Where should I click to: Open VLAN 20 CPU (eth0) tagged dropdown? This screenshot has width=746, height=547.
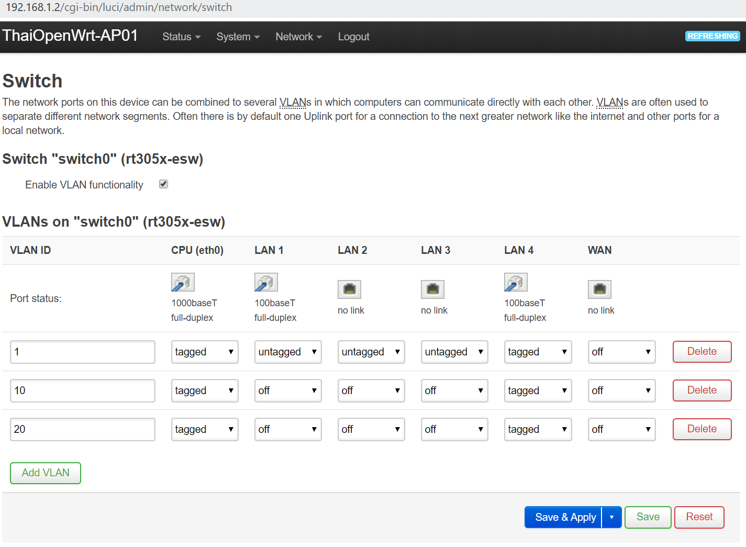tap(205, 429)
